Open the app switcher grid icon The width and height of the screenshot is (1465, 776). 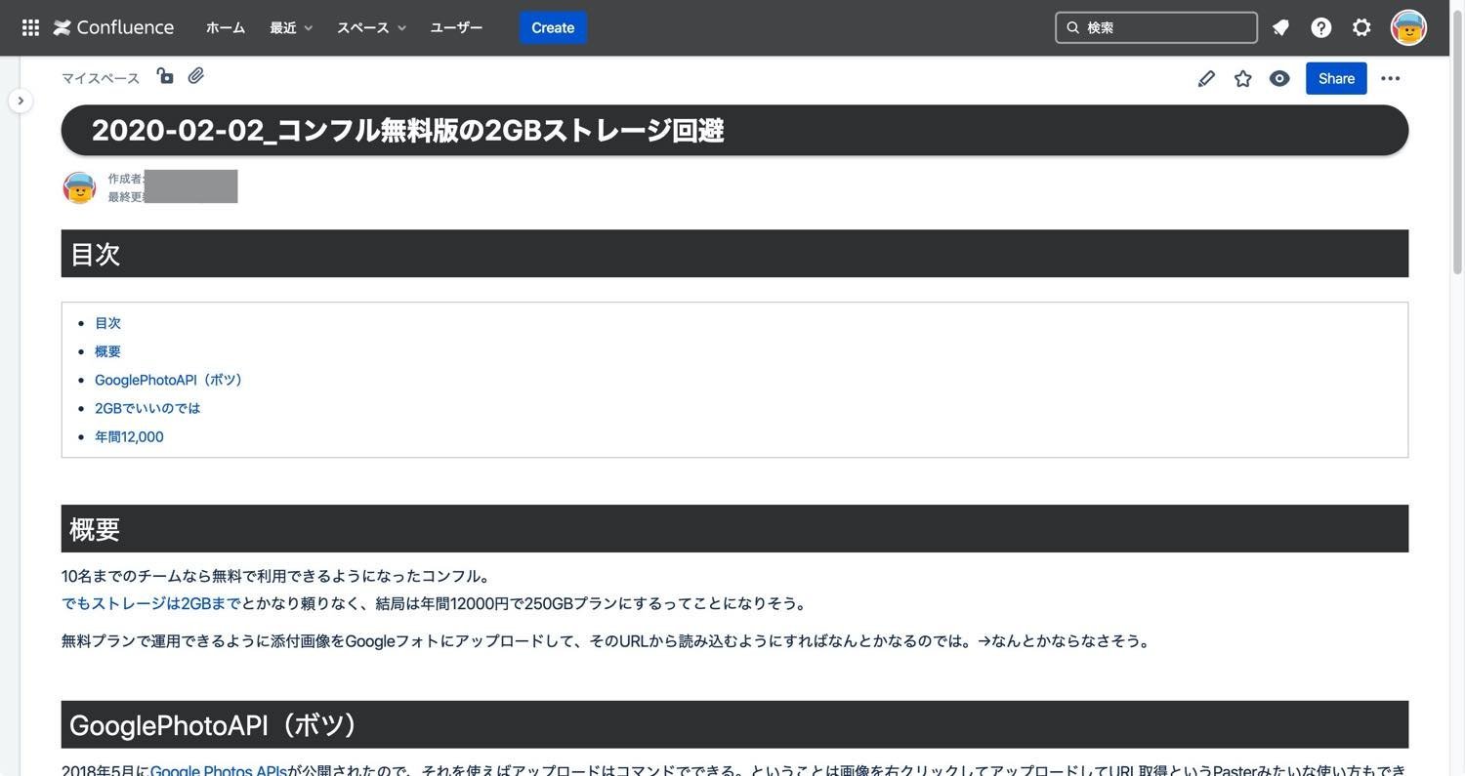point(30,27)
